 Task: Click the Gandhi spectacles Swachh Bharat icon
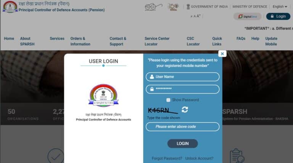pos(153,7)
